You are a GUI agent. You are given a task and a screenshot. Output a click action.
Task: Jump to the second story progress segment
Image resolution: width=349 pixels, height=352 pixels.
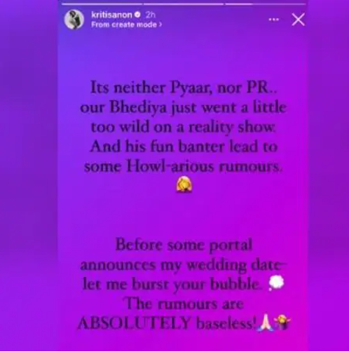[x=184, y=4]
